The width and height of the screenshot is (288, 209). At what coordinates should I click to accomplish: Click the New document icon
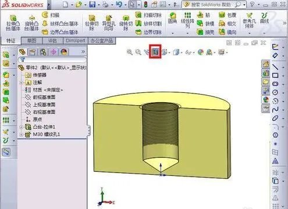[65, 5]
